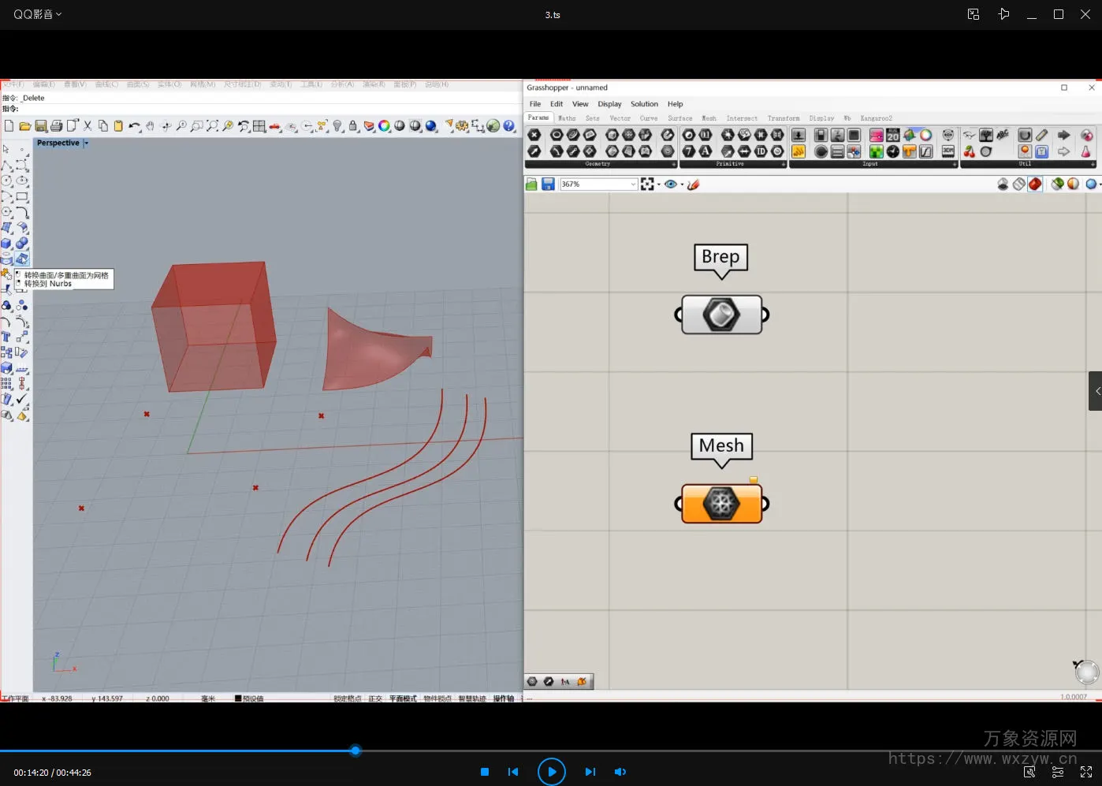Open the 367% zoom level dropdown
Image resolution: width=1102 pixels, height=786 pixels.
click(x=633, y=184)
